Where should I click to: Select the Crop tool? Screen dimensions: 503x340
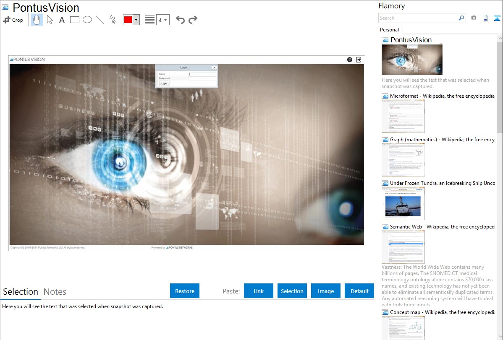(13, 20)
